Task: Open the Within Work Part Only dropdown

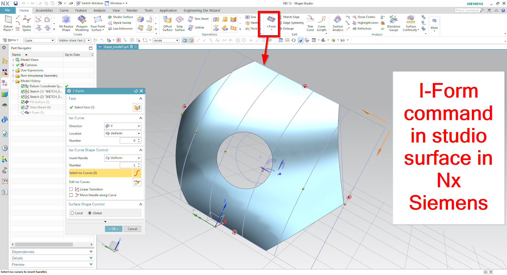Action: pyautogui.click(x=74, y=41)
